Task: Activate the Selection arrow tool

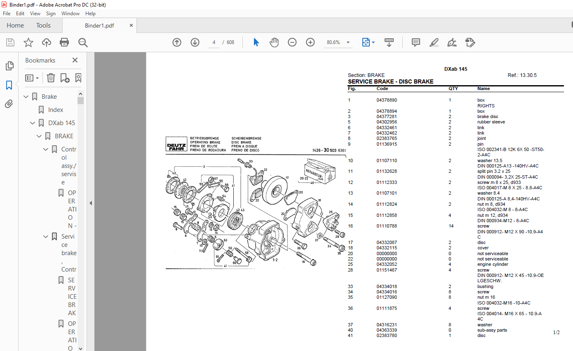Action: coord(256,42)
